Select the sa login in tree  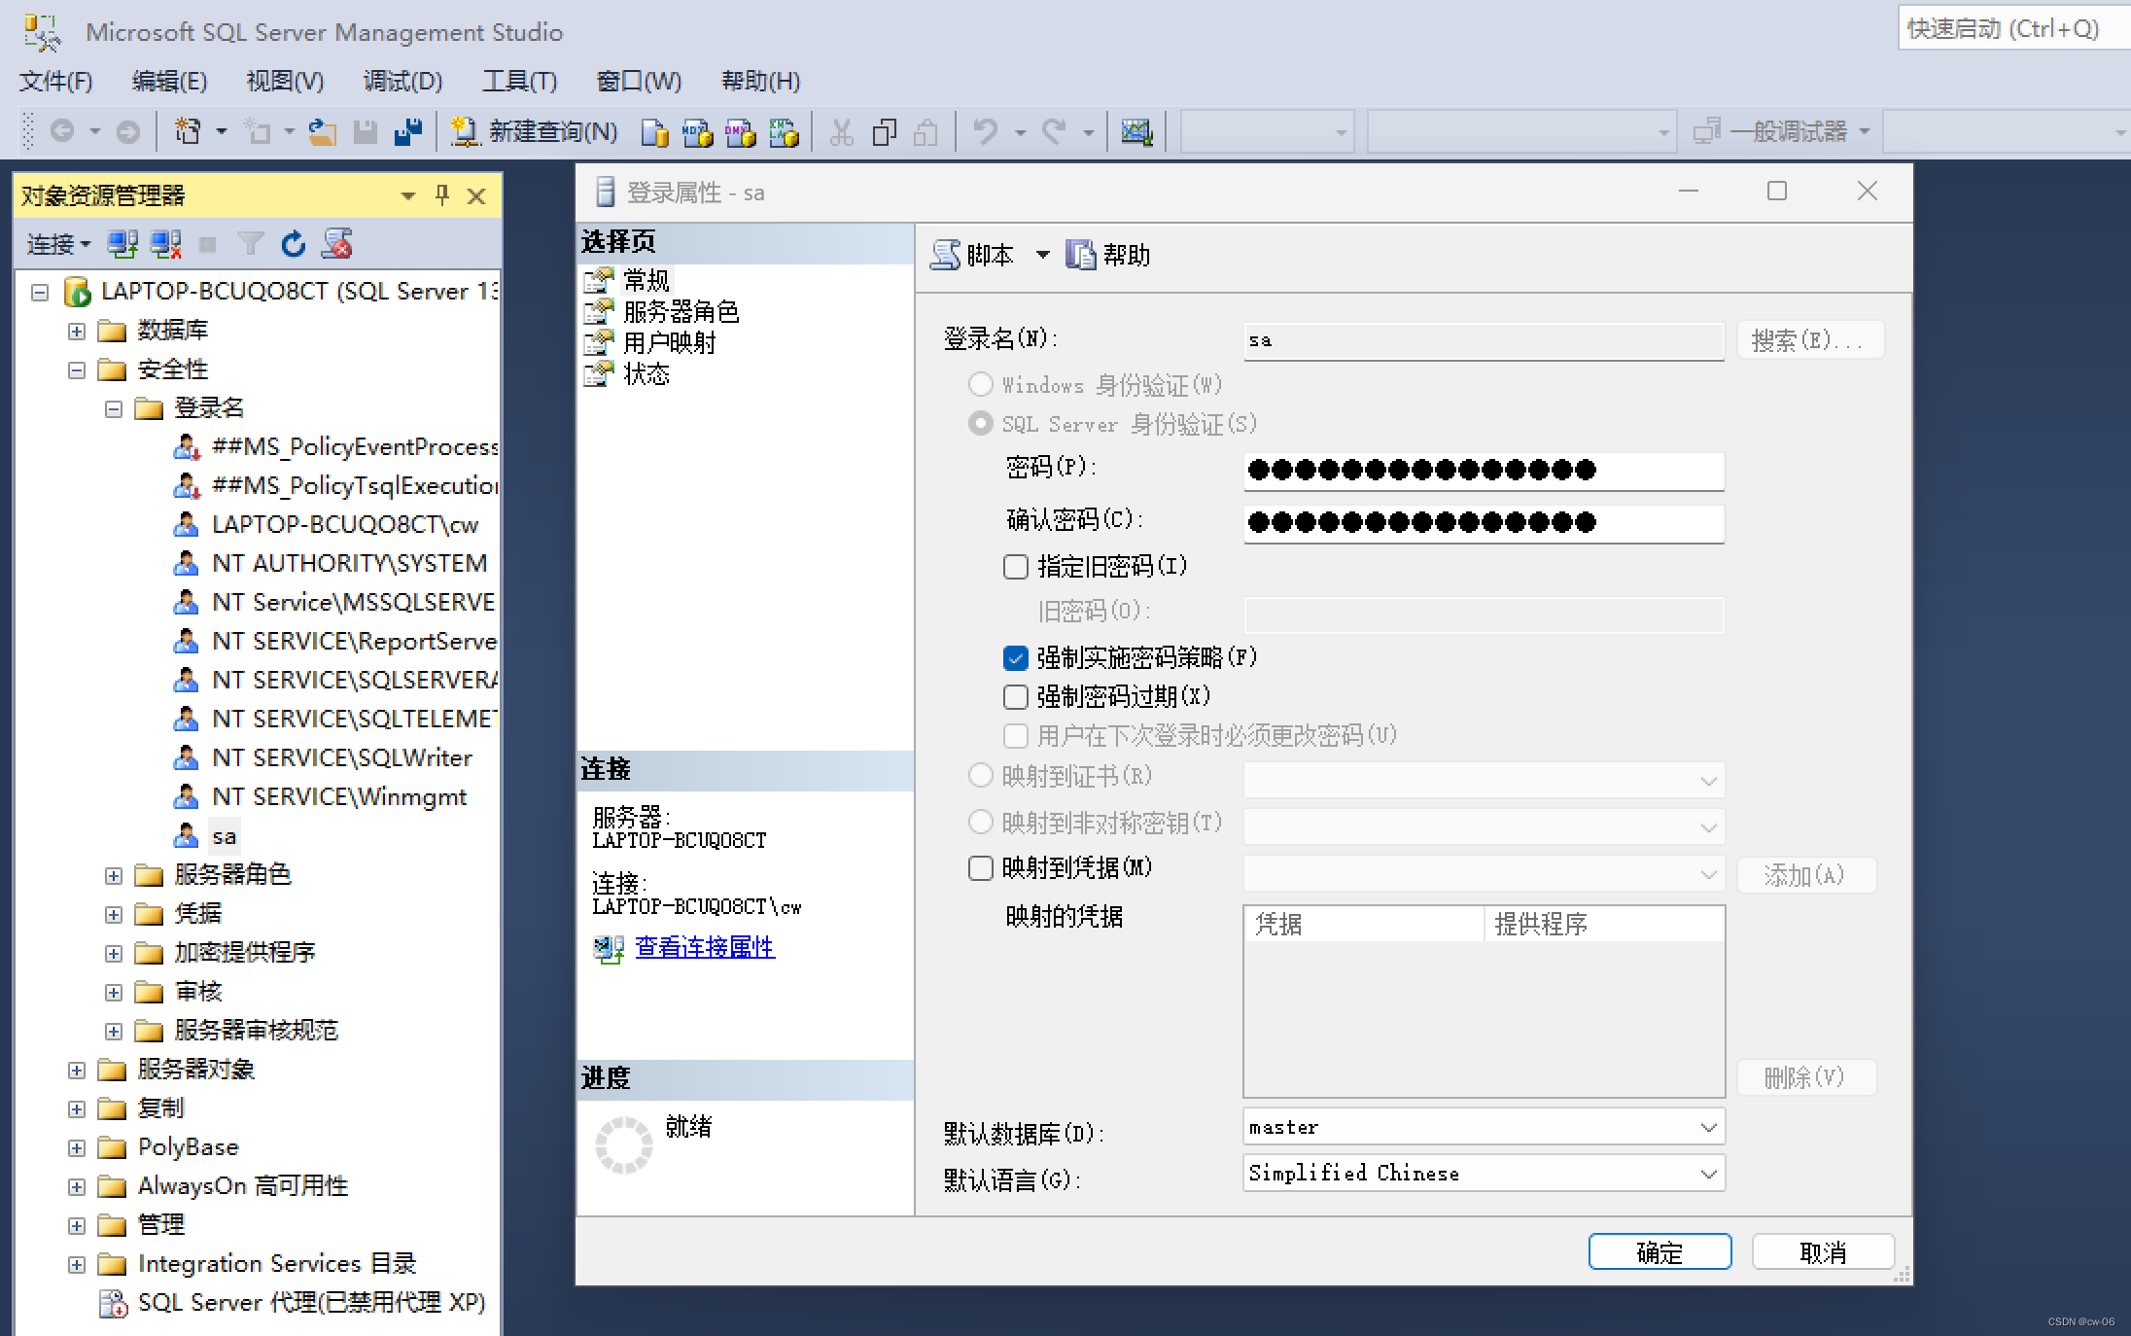point(224,836)
